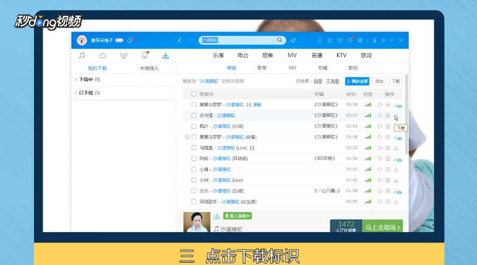
Task: Tick checkbox for 枫叶 DJ版 song
Action: click(193, 126)
